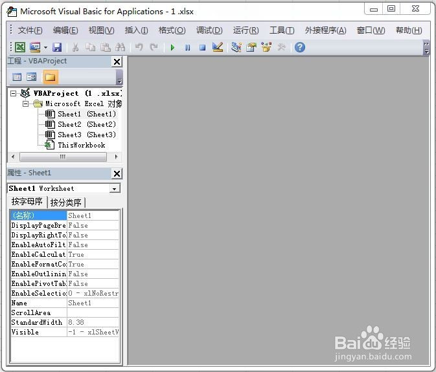Select ThisWorkbook in project tree
436x372 pixels.
(x=81, y=145)
